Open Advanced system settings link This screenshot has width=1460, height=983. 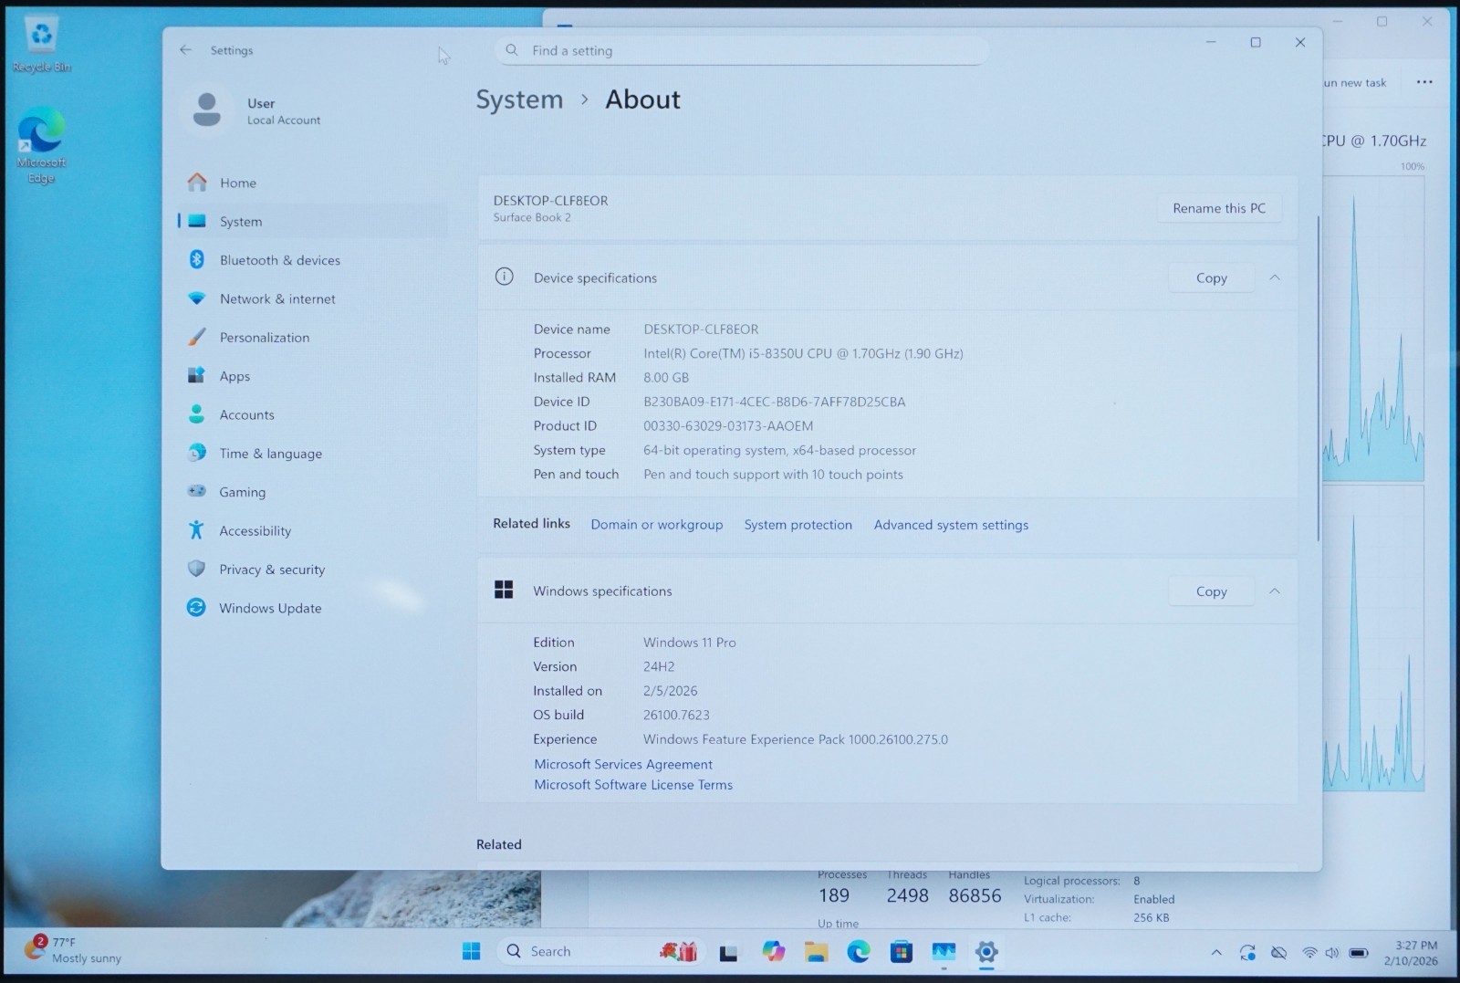pyautogui.click(x=951, y=525)
